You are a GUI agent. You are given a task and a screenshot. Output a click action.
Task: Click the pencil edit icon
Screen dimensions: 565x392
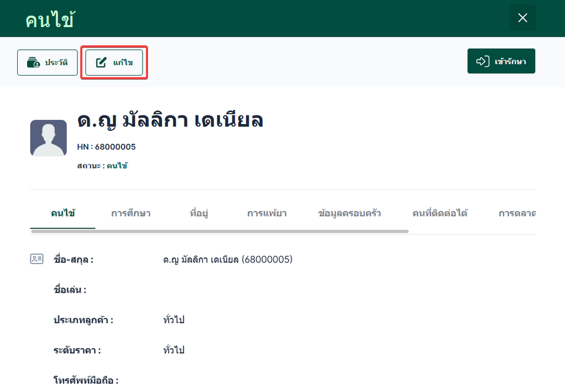pos(101,63)
